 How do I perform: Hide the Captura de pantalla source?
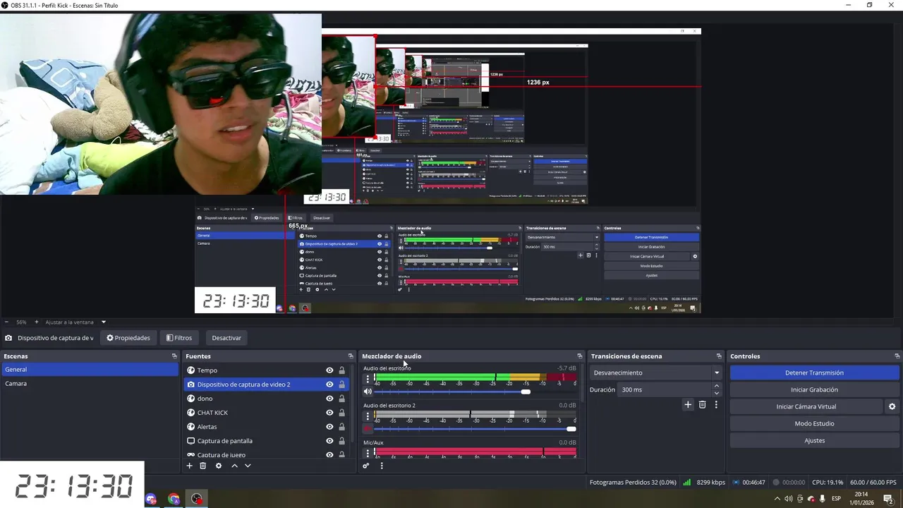pyautogui.click(x=329, y=441)
